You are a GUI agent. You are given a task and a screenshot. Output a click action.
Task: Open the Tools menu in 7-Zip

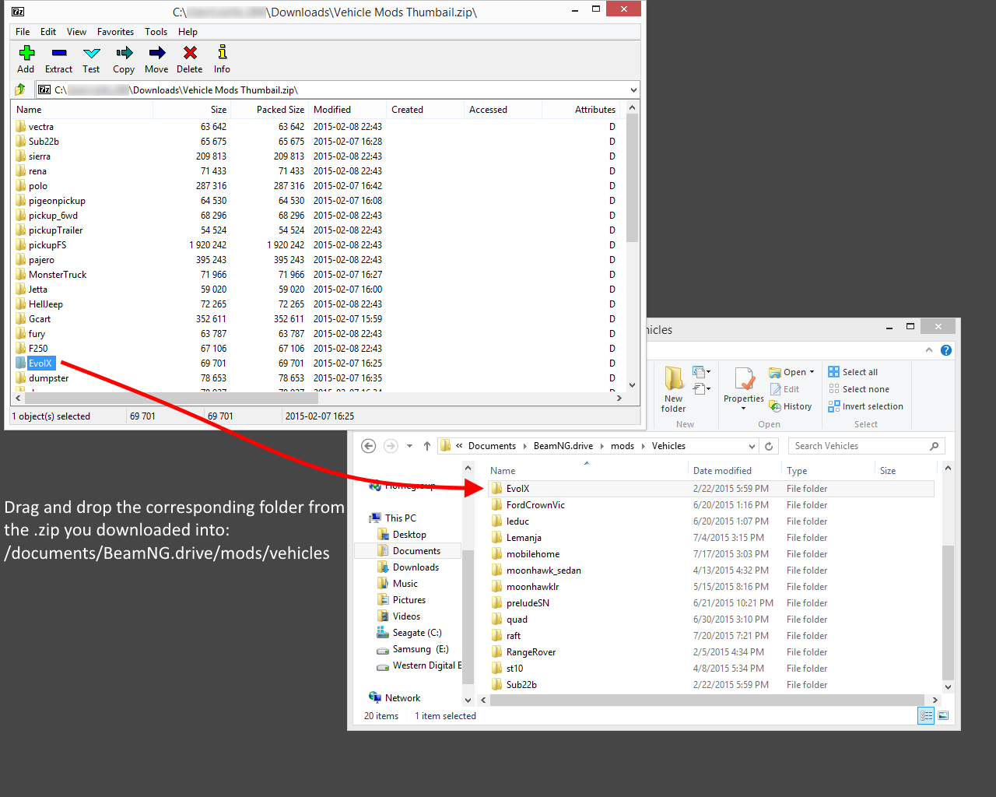click(x=156, y=32)
